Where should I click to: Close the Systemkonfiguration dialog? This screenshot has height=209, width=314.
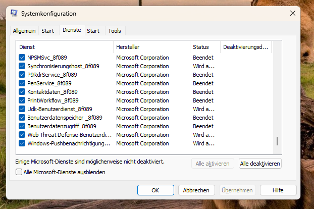tap(293, 14)
